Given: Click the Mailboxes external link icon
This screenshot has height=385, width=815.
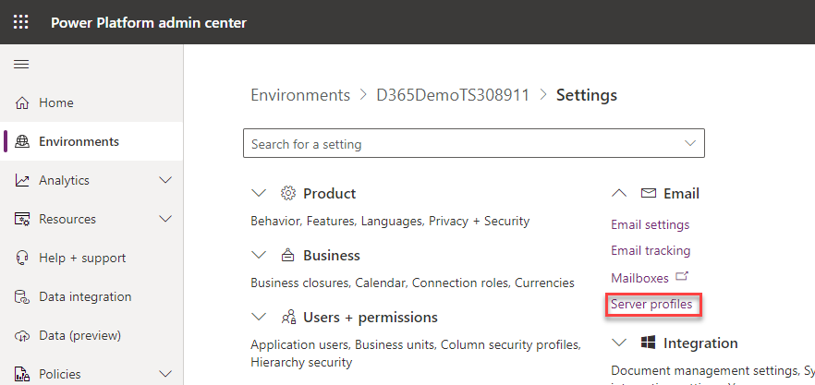Looking at the screenshot, I should pos(681,276).
